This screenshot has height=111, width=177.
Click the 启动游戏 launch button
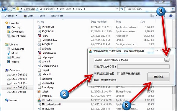point(158,77)
